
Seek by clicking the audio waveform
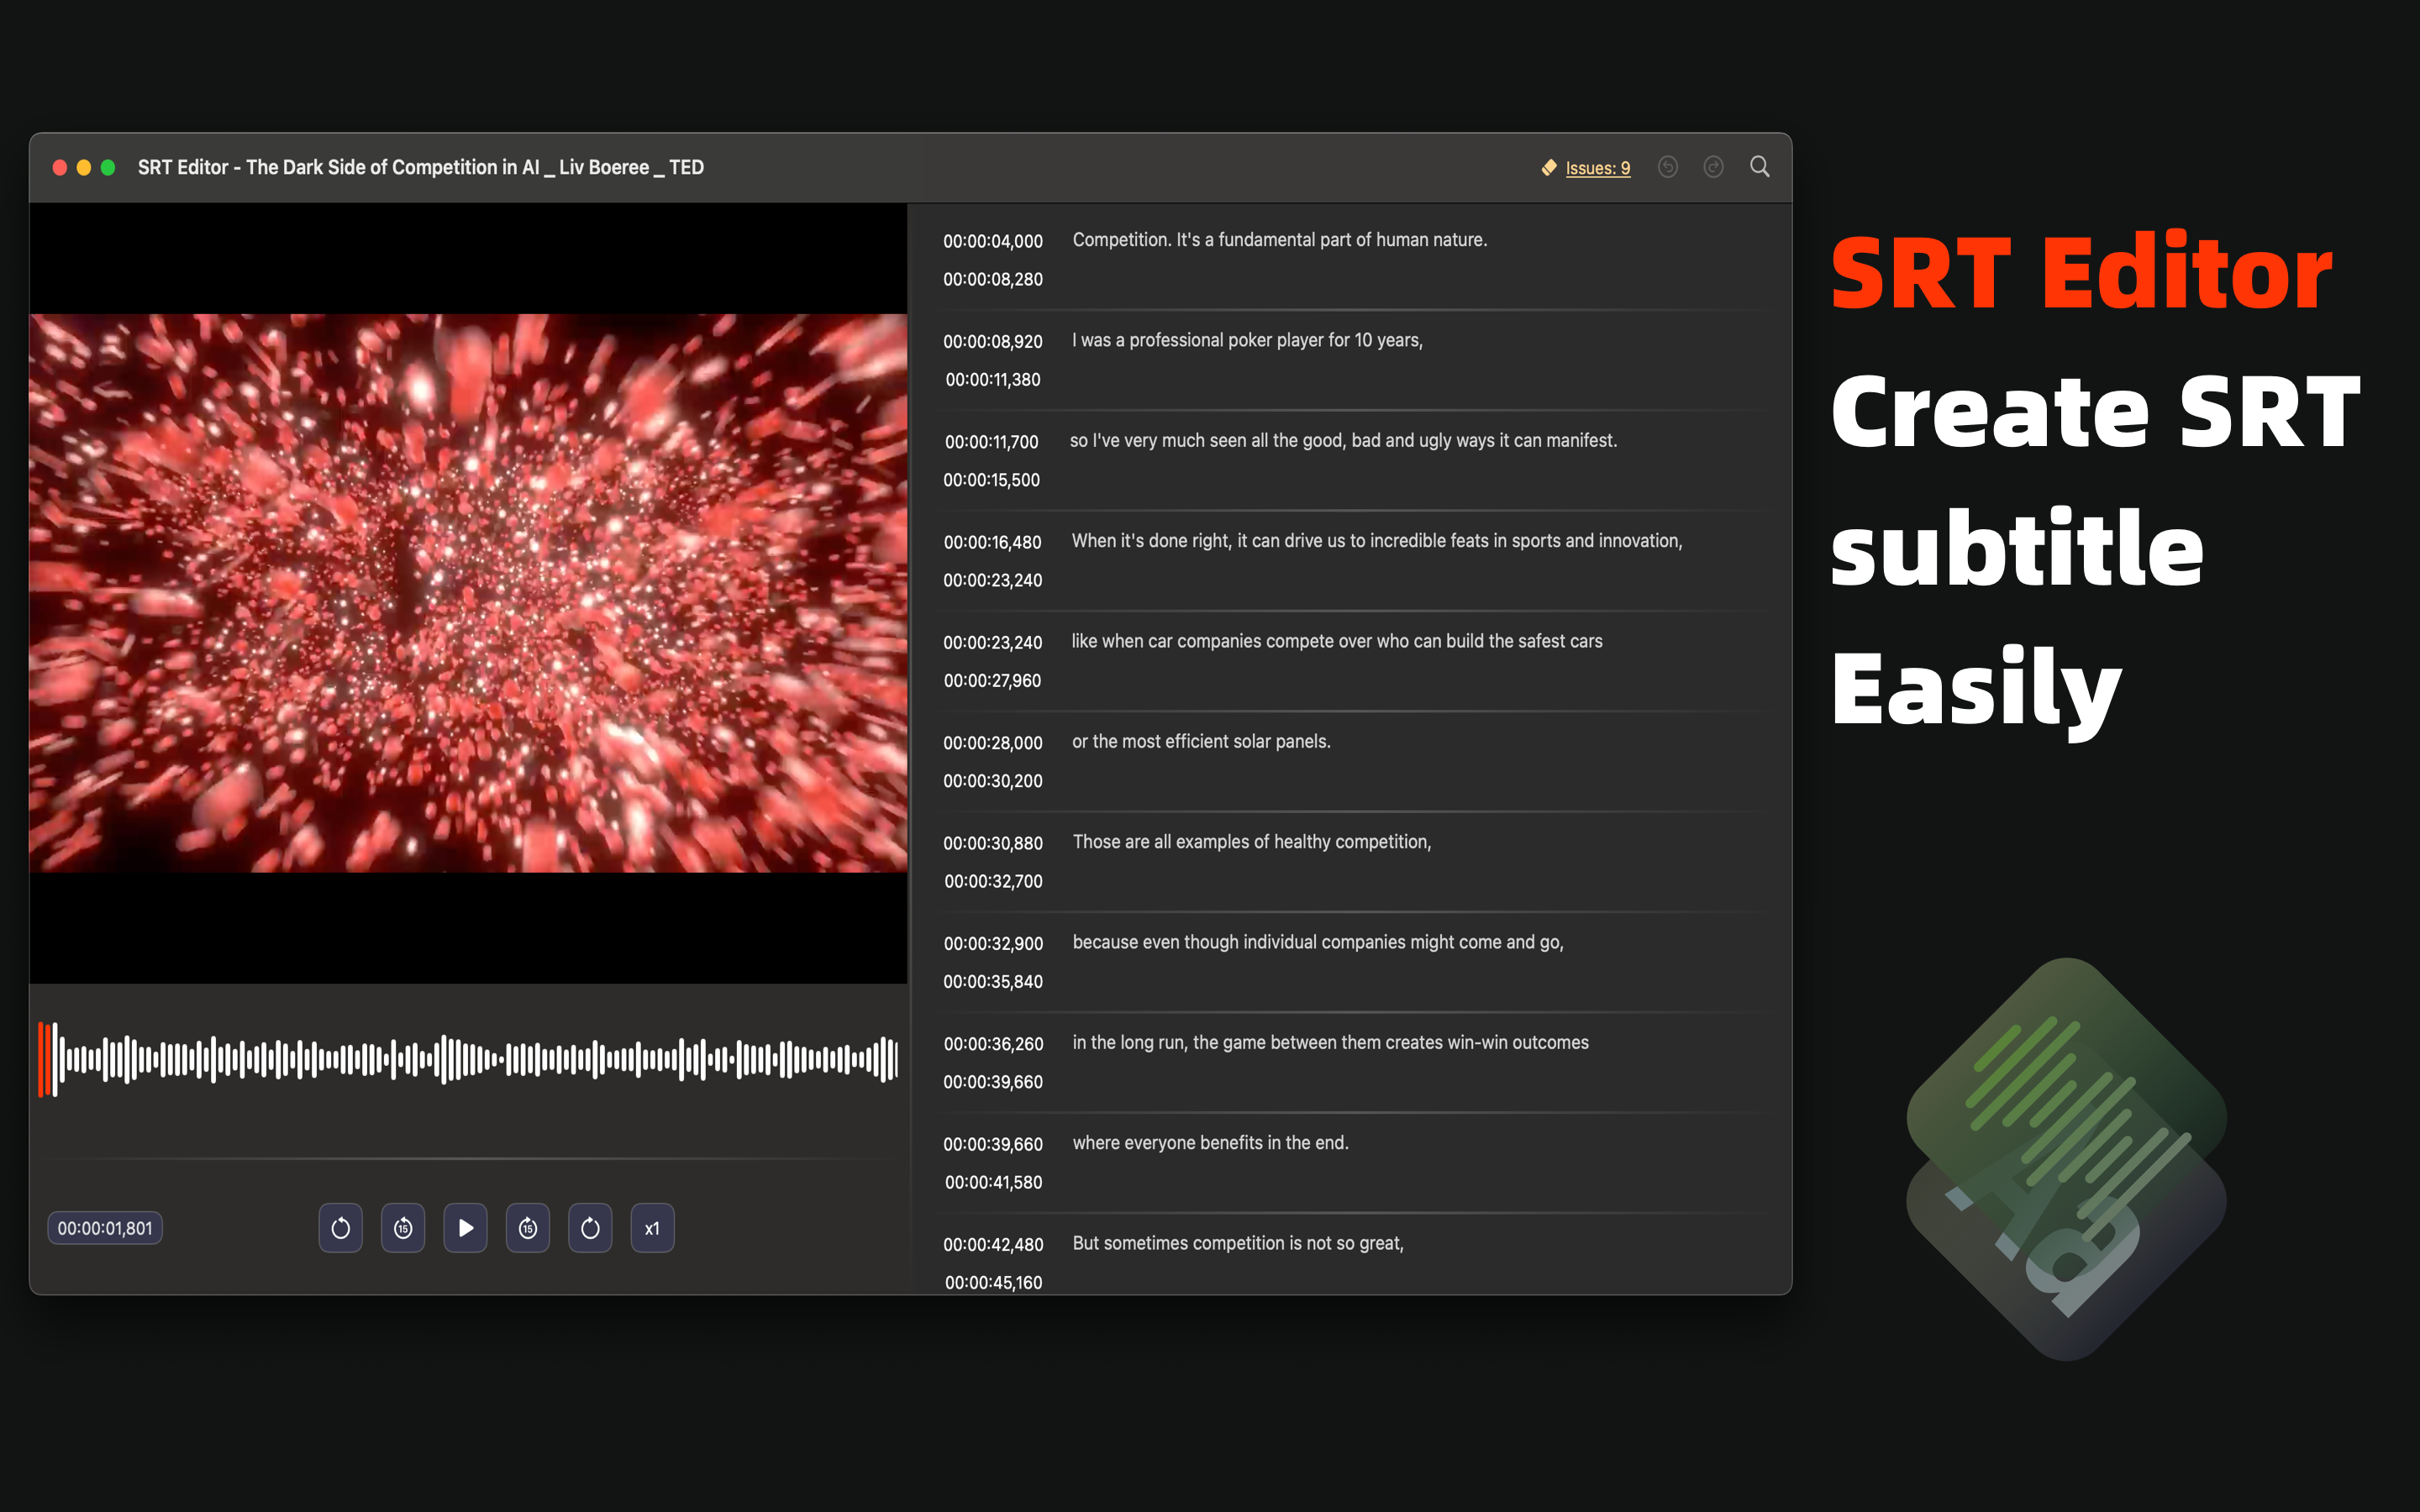pyautogui.click(x=468, y=1059)
